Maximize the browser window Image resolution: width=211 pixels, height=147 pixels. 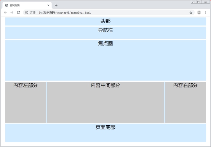[198, 2]
